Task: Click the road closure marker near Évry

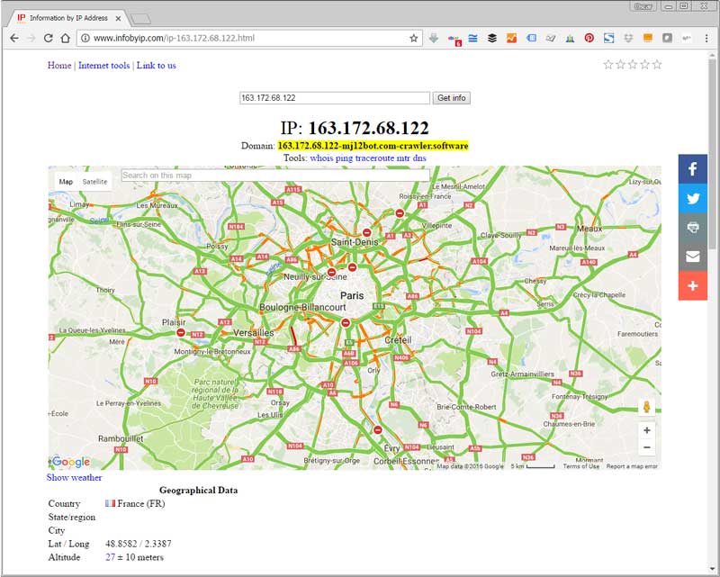Action: pyautogui.click(x=377, y=430)
